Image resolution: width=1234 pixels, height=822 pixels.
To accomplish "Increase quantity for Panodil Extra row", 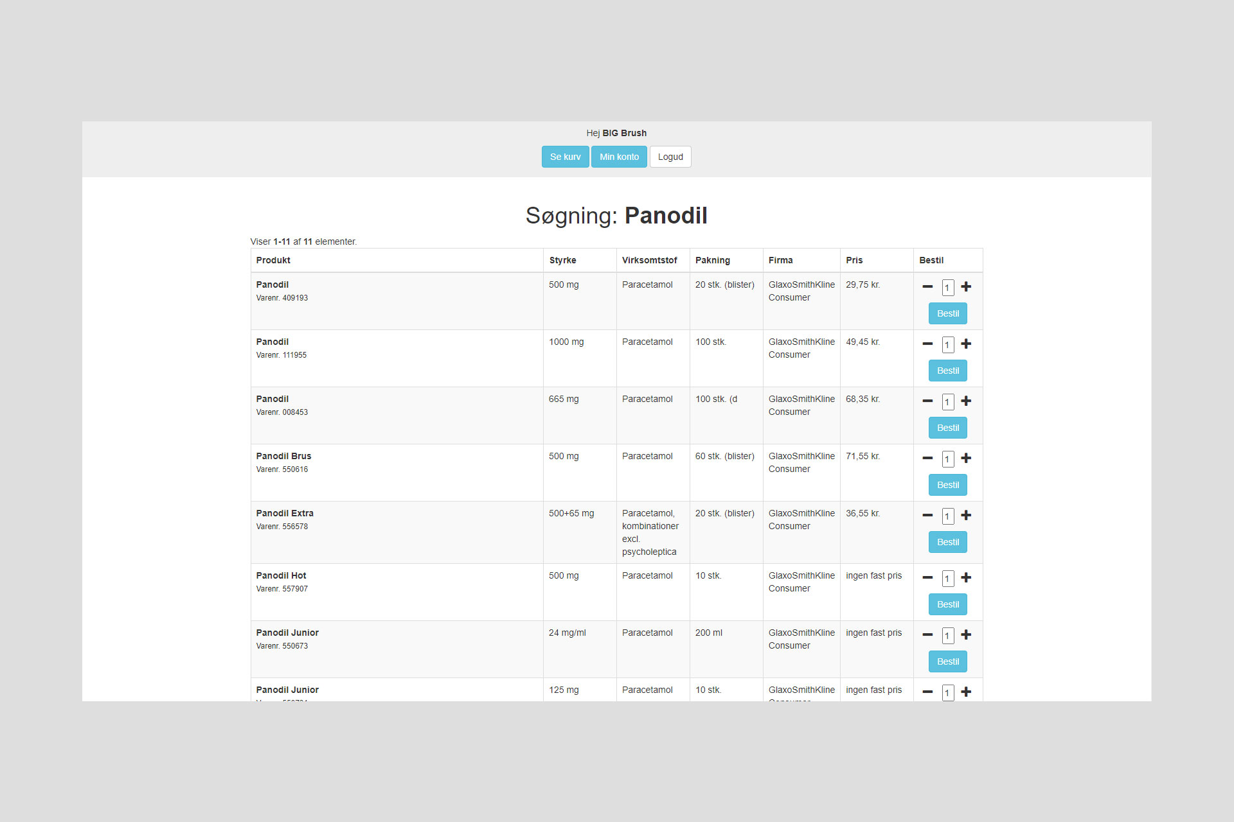I will pyautogui.click(x=966, y=515).
